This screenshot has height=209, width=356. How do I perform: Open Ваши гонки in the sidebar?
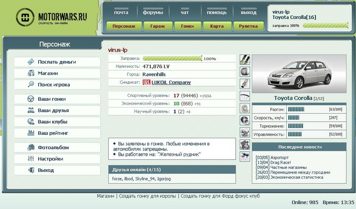(57, 99)
